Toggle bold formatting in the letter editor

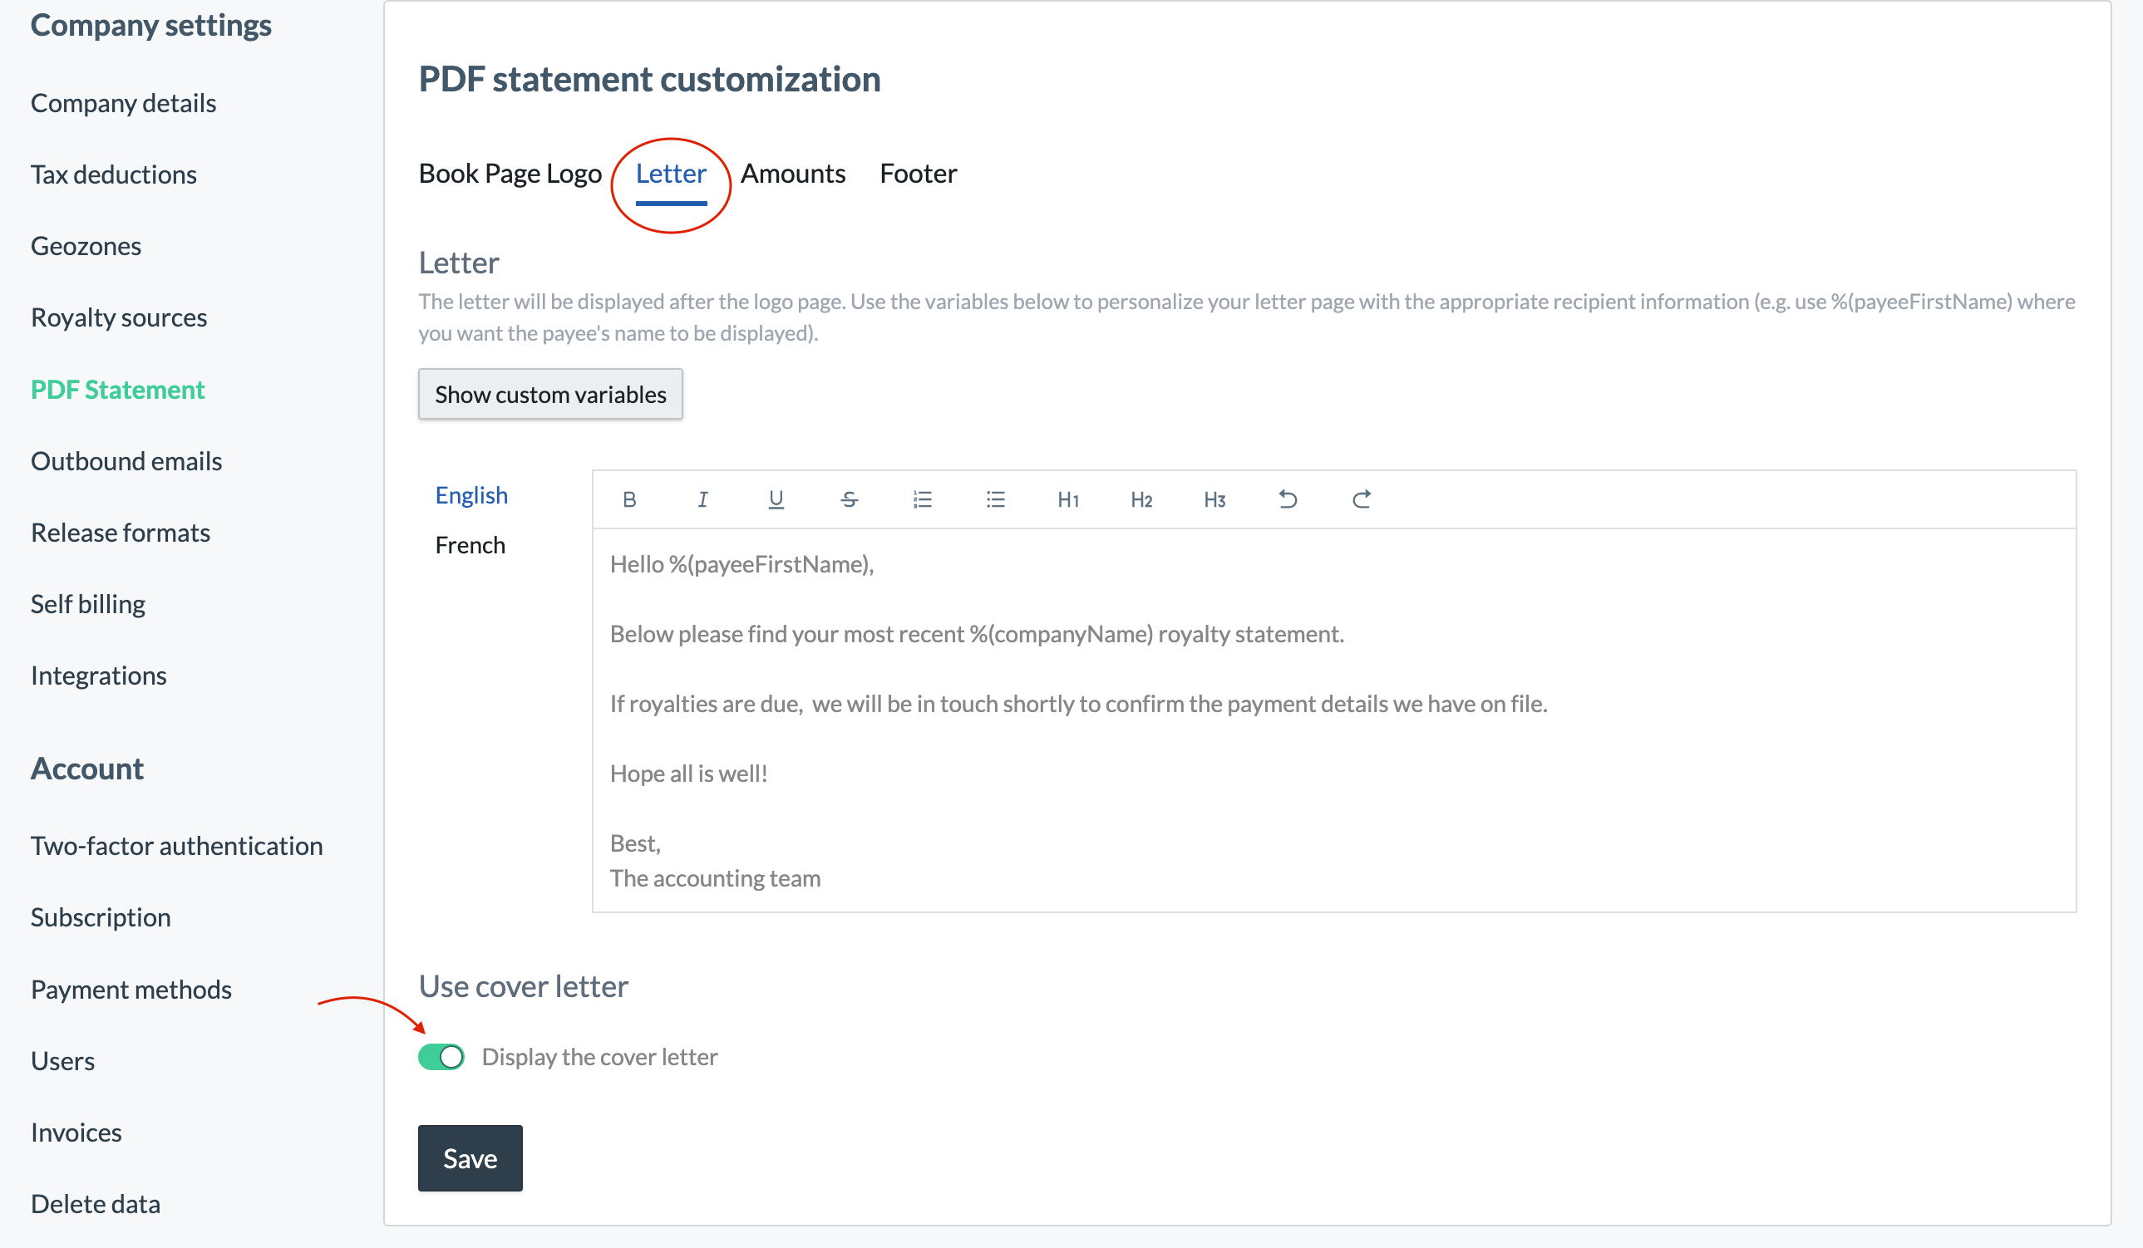629,499
